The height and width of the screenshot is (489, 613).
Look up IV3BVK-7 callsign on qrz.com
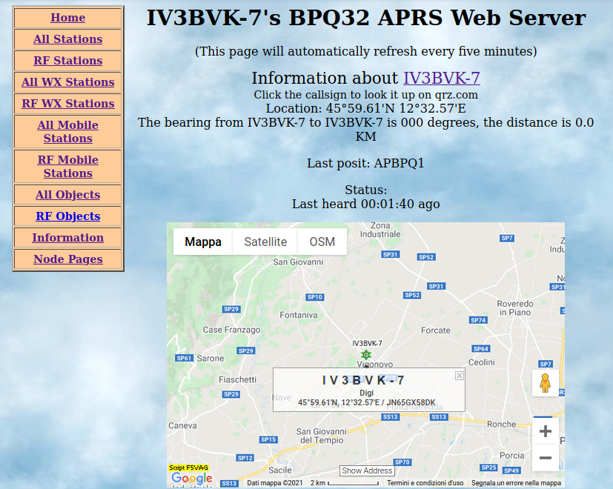click(441, 79)
